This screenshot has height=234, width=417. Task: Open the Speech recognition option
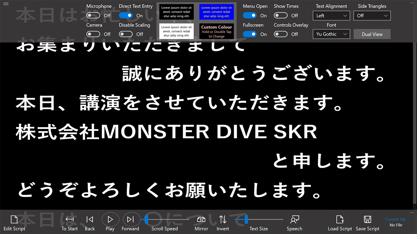295,220
